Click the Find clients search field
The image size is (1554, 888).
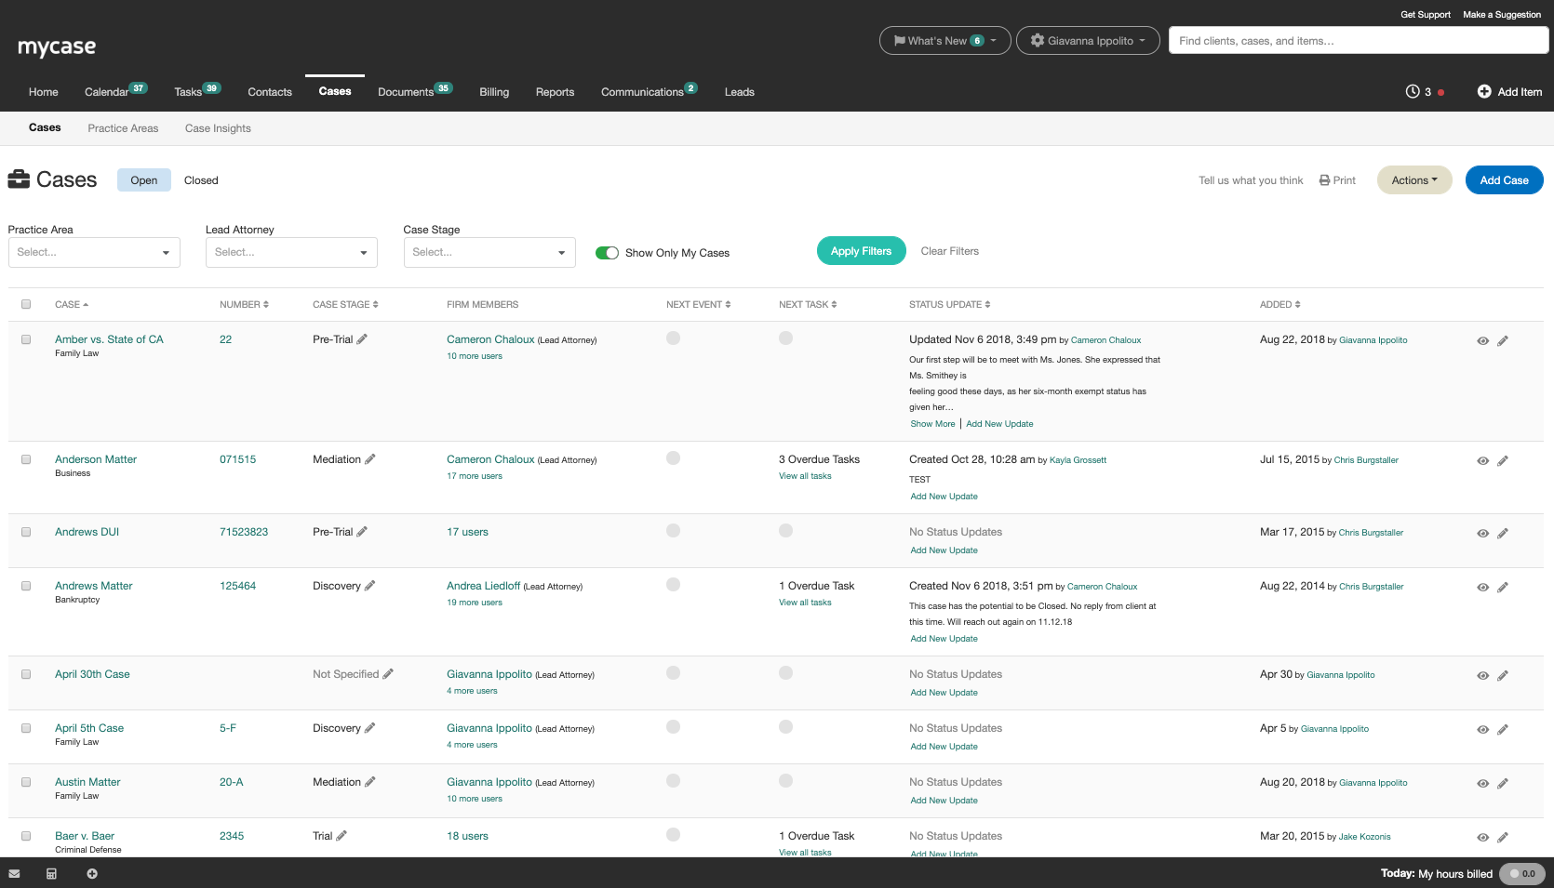(x=1358, y=41)
